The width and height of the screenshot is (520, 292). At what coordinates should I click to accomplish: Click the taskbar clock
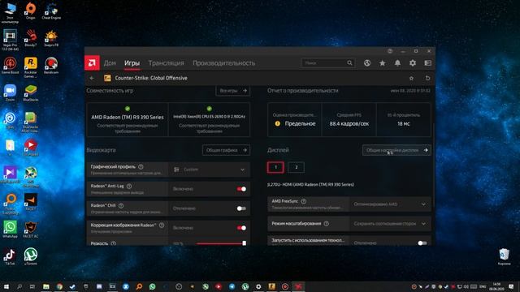[x=496, y=286]
